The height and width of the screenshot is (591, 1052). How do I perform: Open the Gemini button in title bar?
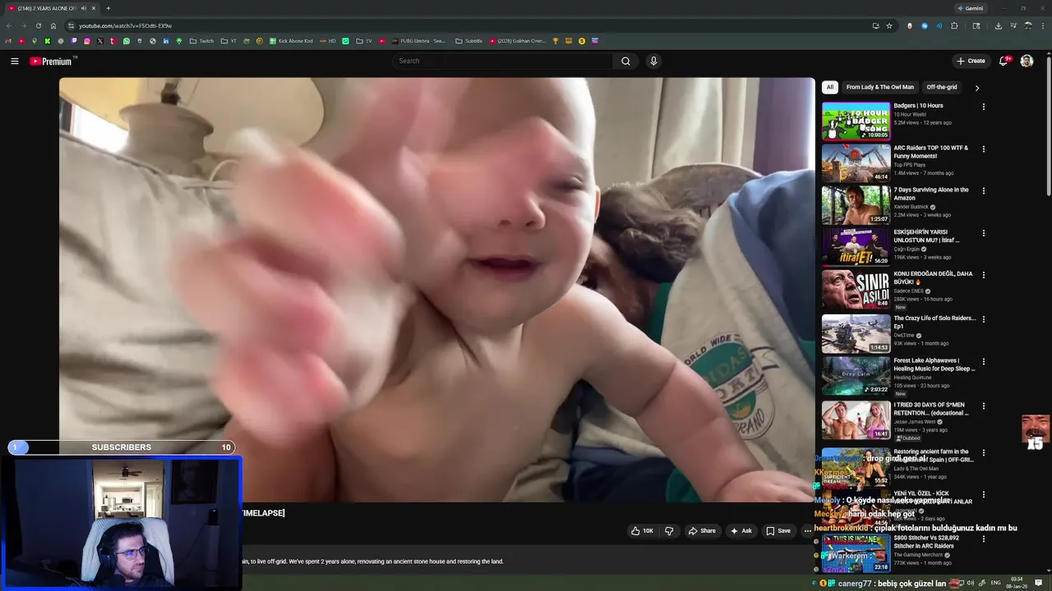(971, 8)
